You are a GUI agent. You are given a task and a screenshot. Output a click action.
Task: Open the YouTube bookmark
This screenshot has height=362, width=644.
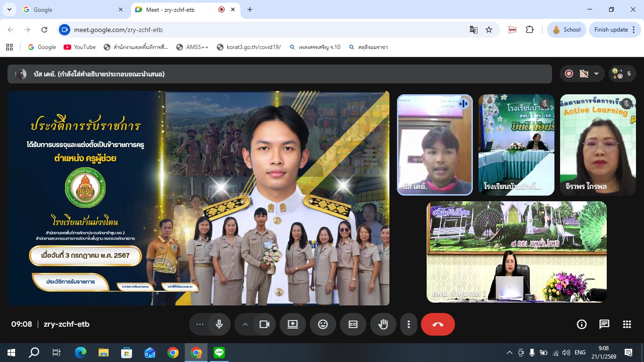click(80, 47)
